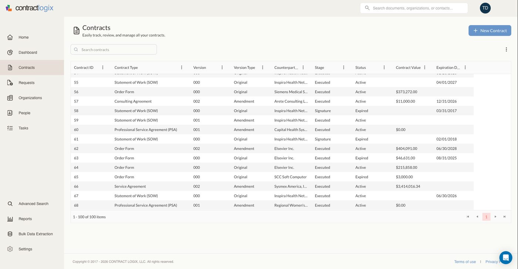
Task: Select the Consulting Agreement row type
Action: coord(133,101)
